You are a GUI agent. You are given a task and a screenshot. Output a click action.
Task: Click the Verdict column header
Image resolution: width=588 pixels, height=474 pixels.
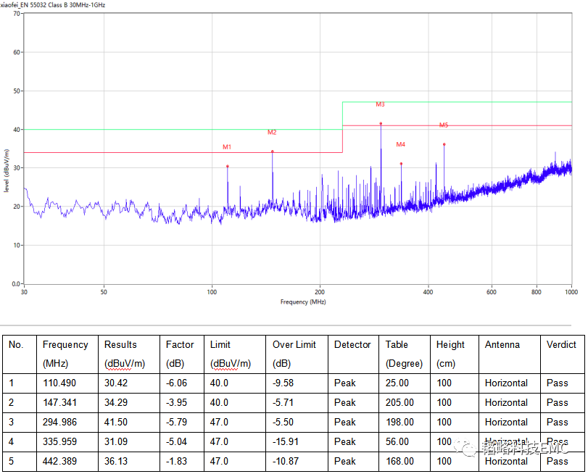coord(561,345)
